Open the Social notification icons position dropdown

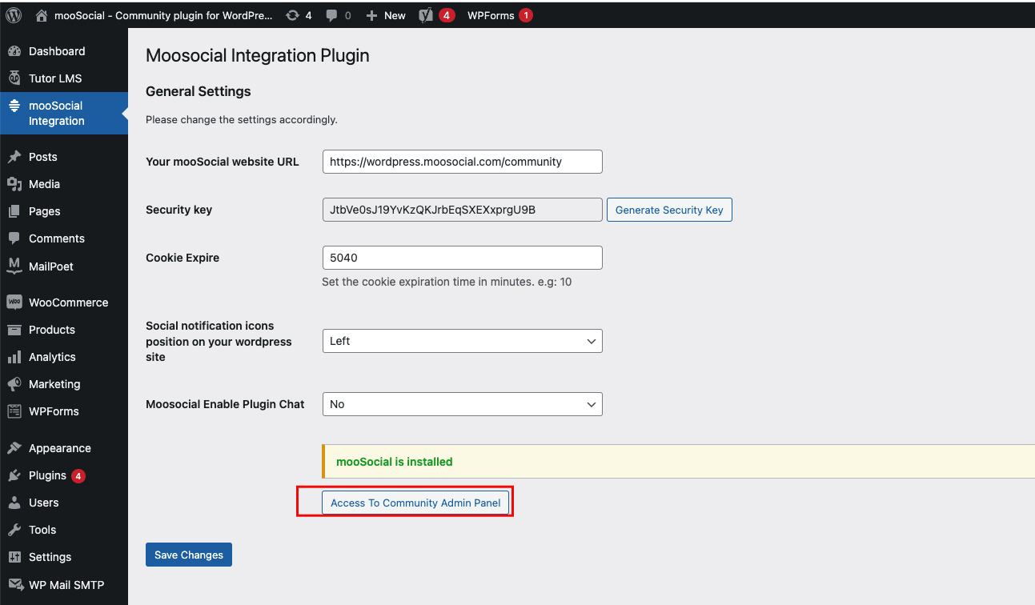tap(462, 341)
